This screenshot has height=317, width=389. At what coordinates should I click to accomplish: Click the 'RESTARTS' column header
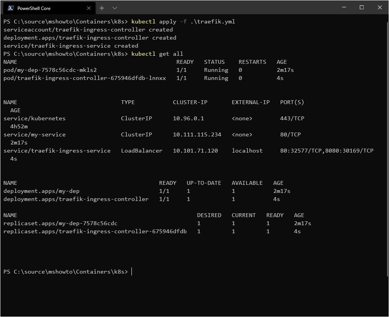tap(252, 62)
